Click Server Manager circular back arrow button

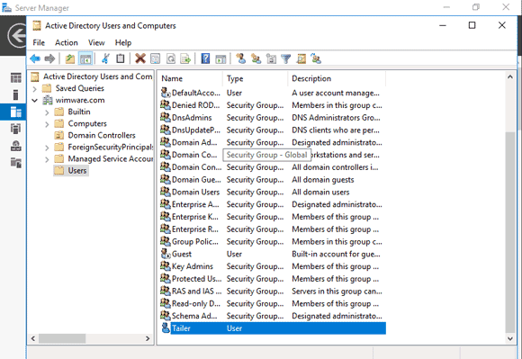[x=17, y=35]
